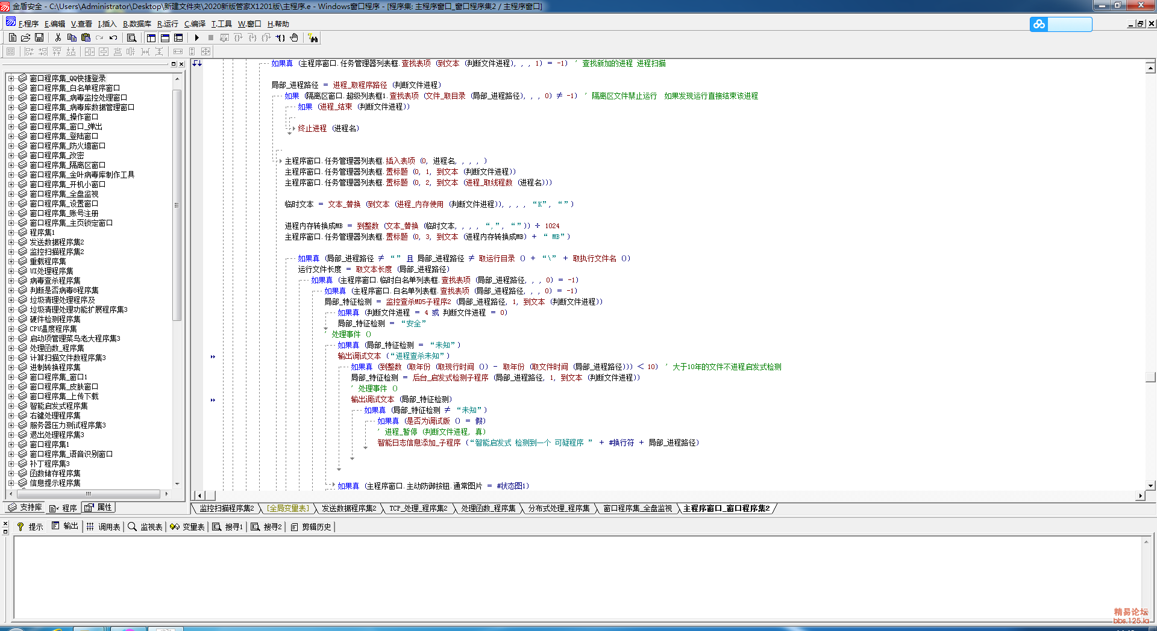Expand 程序集1 tree node
1157x631 pixels.
click(x=11, y=232)
